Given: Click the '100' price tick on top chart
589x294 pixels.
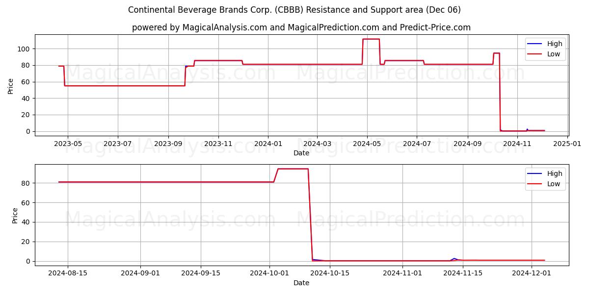Looking at the screenshot, I should tap(25, 49).
